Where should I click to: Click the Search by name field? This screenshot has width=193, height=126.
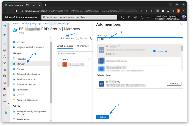pyautogui.click(x=75, y=53)
